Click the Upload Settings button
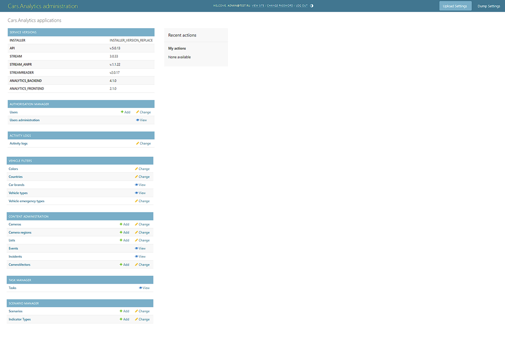Viewport: 505px width, 338px height. [x=455, y=6]
